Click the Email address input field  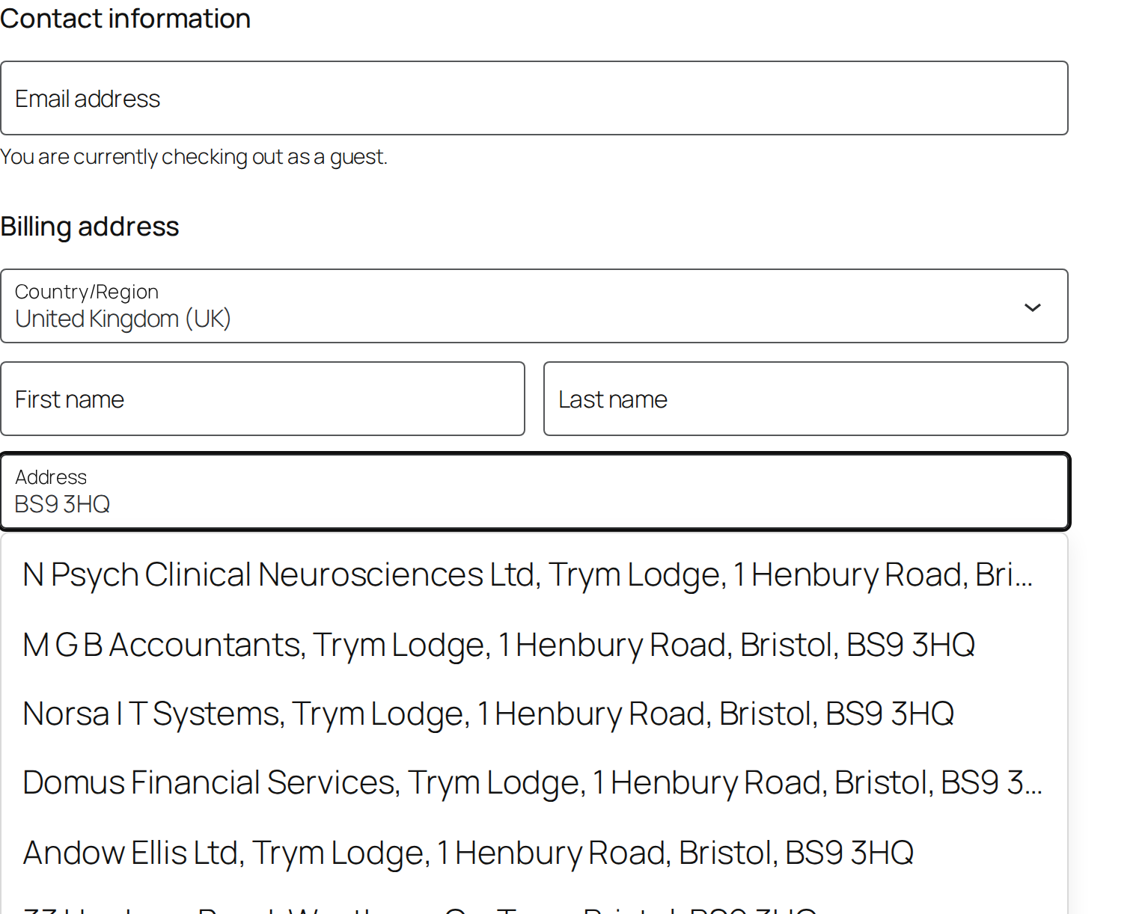click(x=534, y=98)
